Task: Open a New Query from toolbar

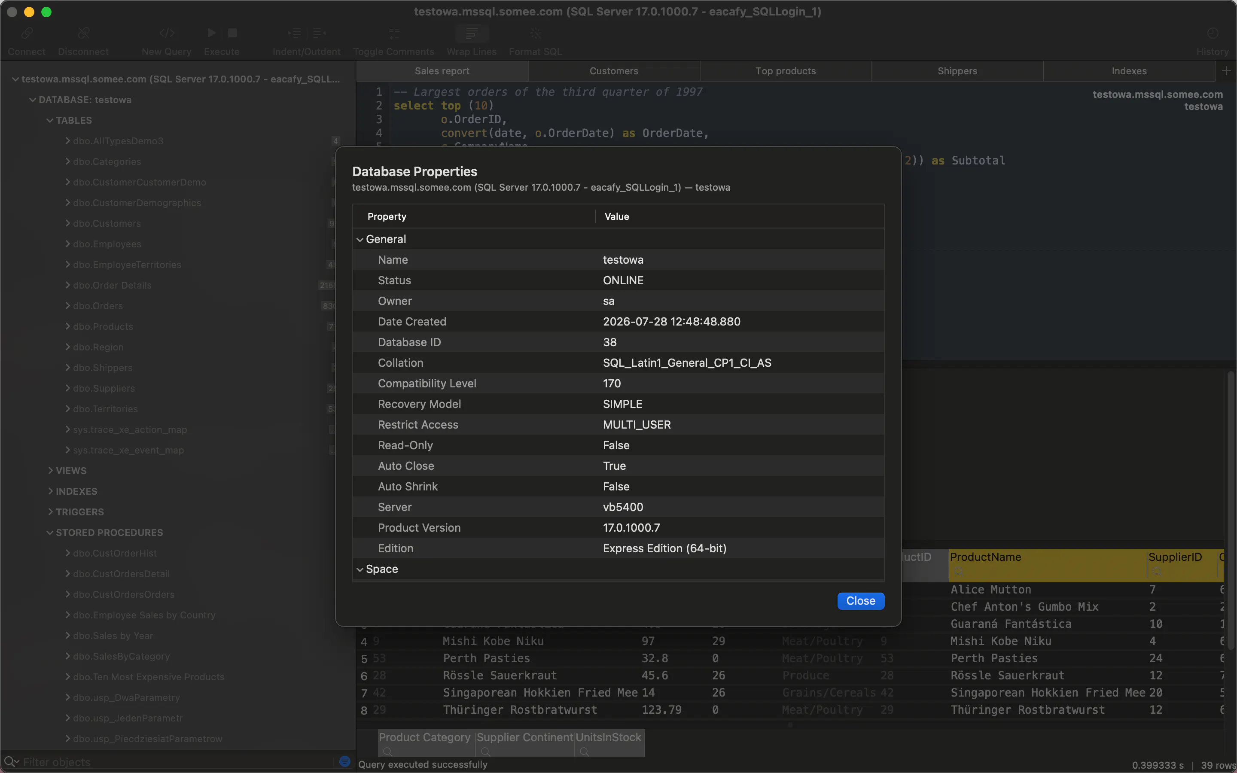Action: pyautogui.click(x=167, y=33)
